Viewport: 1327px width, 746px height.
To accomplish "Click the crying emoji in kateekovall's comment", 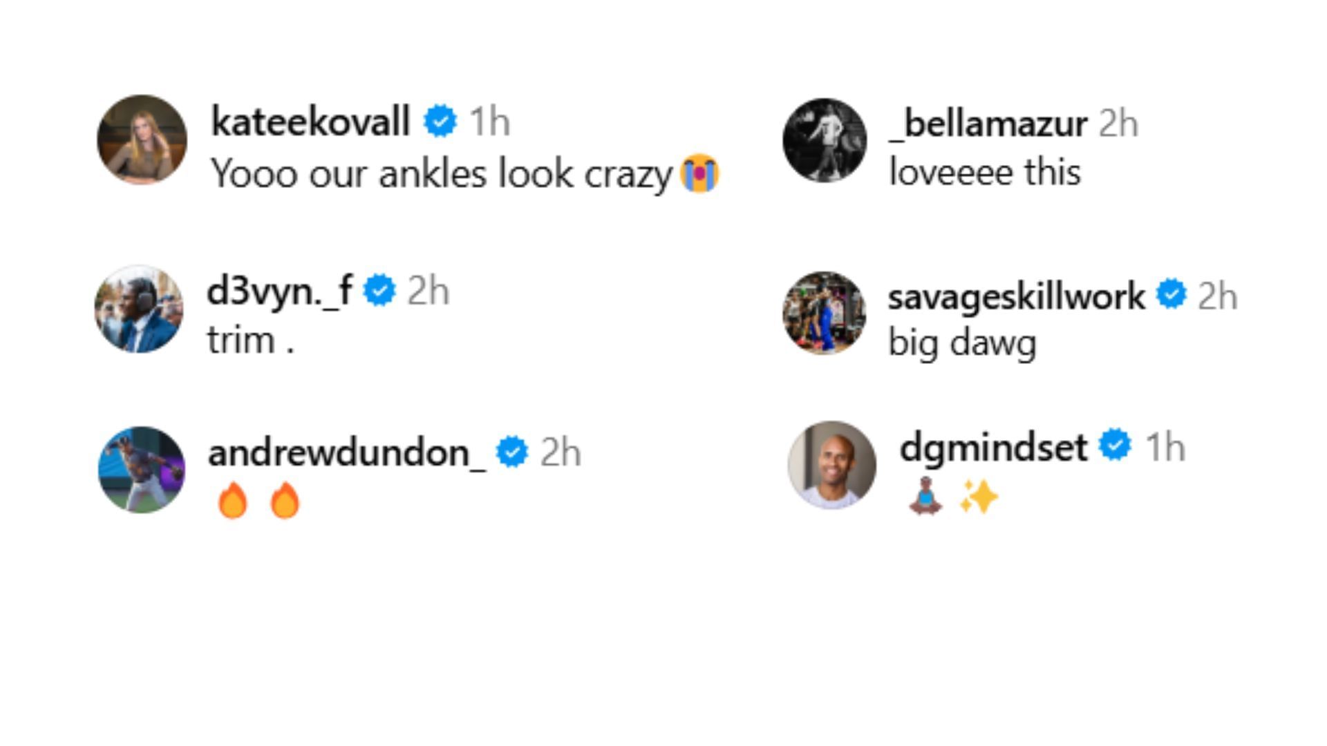I will 699,173.
